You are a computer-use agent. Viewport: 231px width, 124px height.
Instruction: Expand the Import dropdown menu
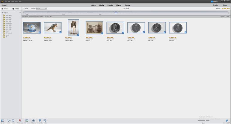(x=5, y=5)
